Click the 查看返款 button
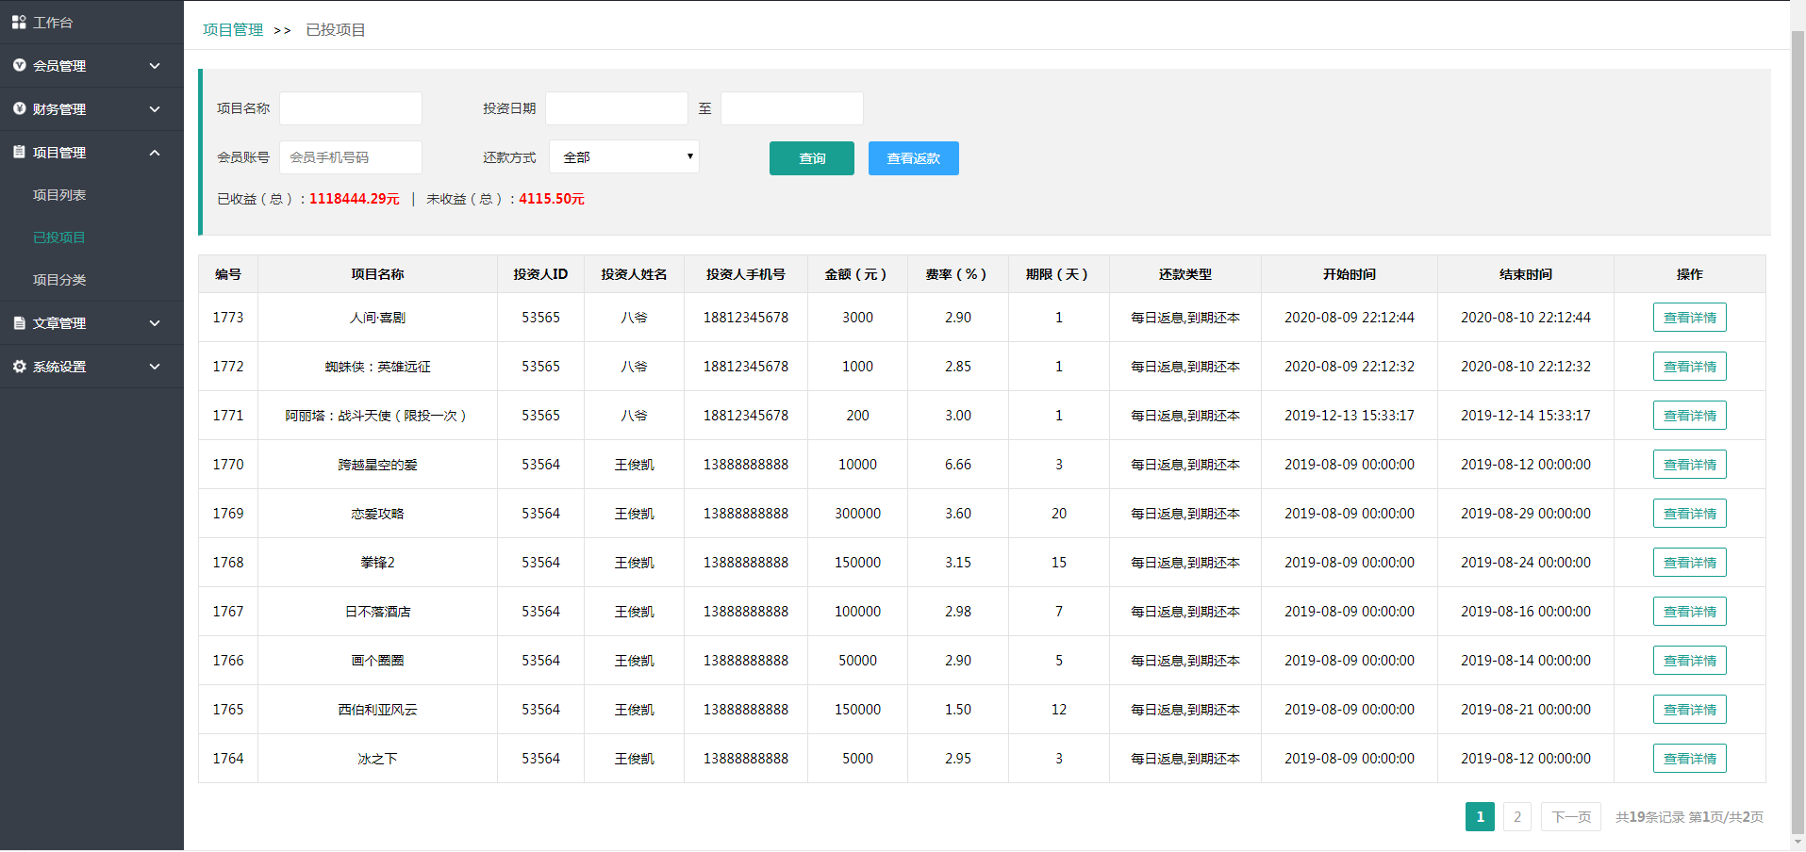1806x852 pixels. [x=914, y=158]
